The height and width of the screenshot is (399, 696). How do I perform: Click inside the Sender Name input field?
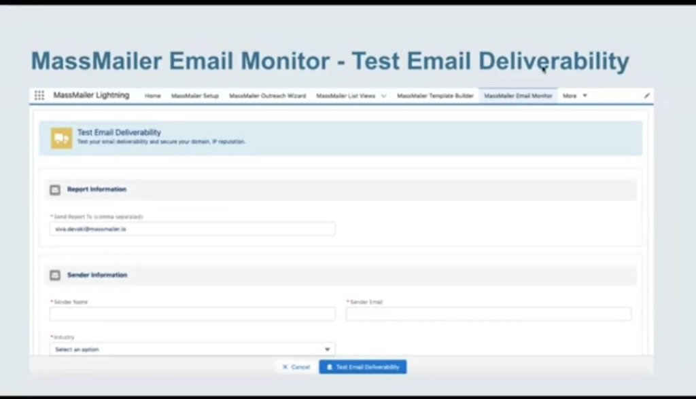pos(192,313)
